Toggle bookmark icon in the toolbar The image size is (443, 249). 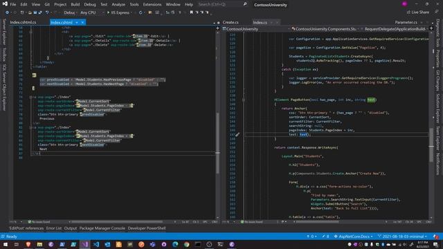pos(191,12)
